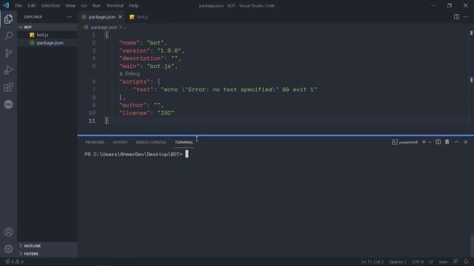Click "bot.js" value on line 5
Image resolution: width=474 pixels, height=266 pixels.
[x=160, y=66]
